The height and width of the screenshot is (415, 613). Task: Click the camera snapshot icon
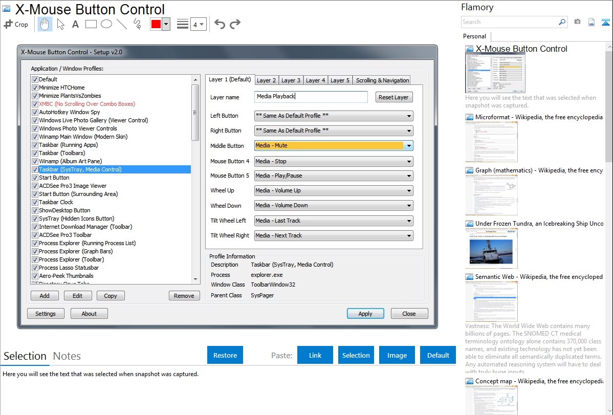[577, 22]
